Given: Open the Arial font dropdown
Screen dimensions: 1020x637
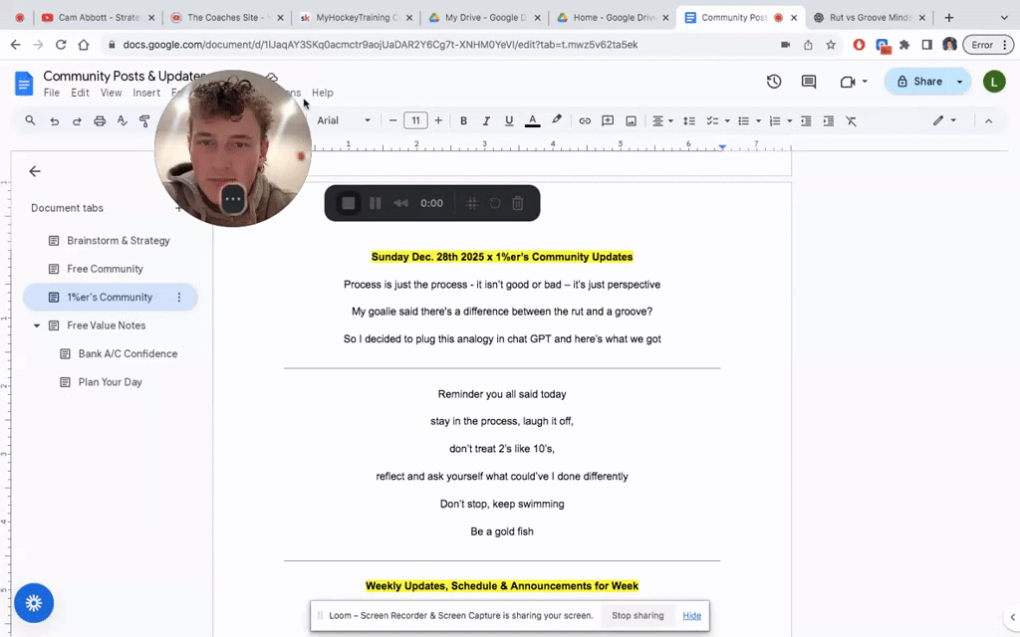Looking at the screenshot, I should (x=344, y=120).
